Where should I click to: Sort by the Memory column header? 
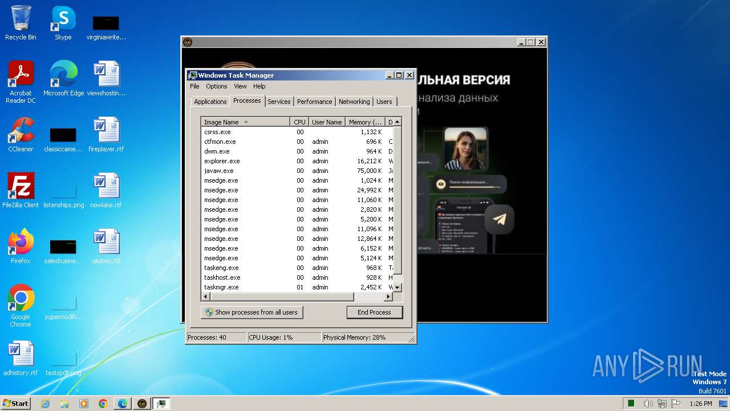click(x=366, y=122)
